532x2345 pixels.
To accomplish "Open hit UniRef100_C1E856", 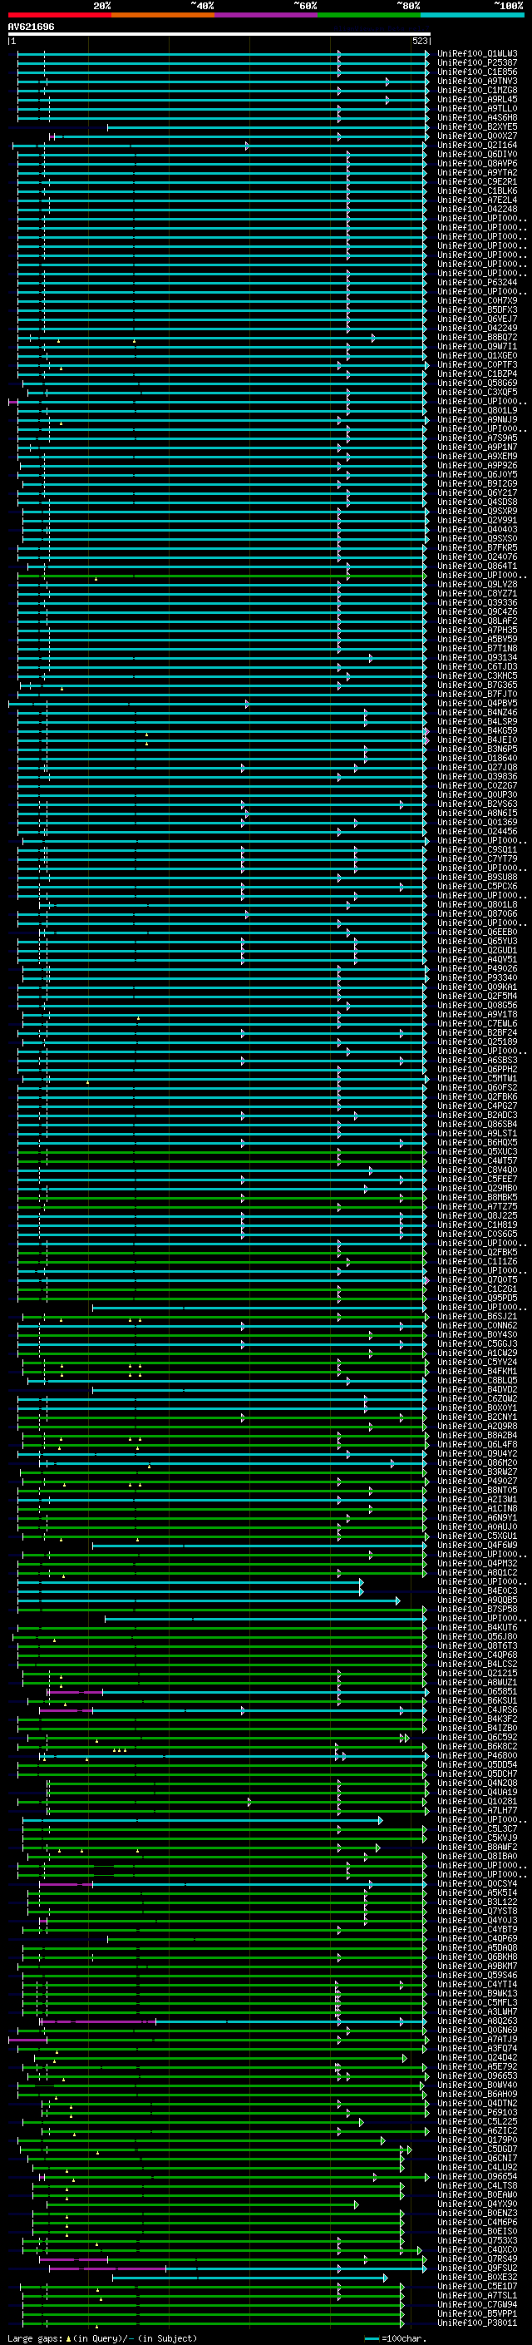I will click(x=477, y=72).
